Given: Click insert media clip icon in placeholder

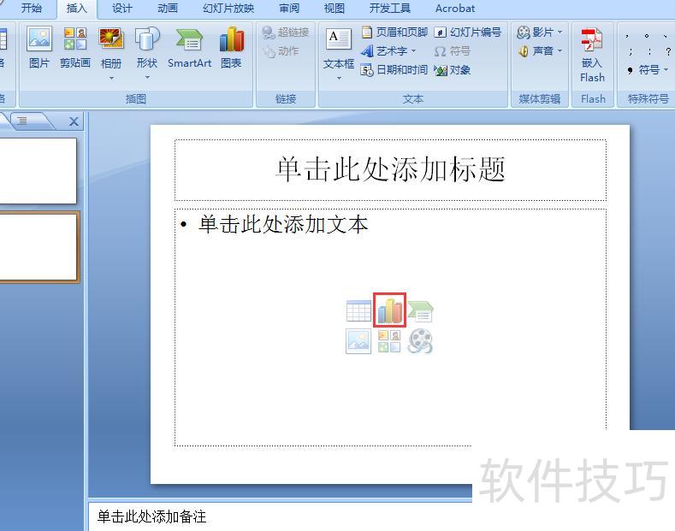Looking at the screenshot, I should tap(420, 341).
